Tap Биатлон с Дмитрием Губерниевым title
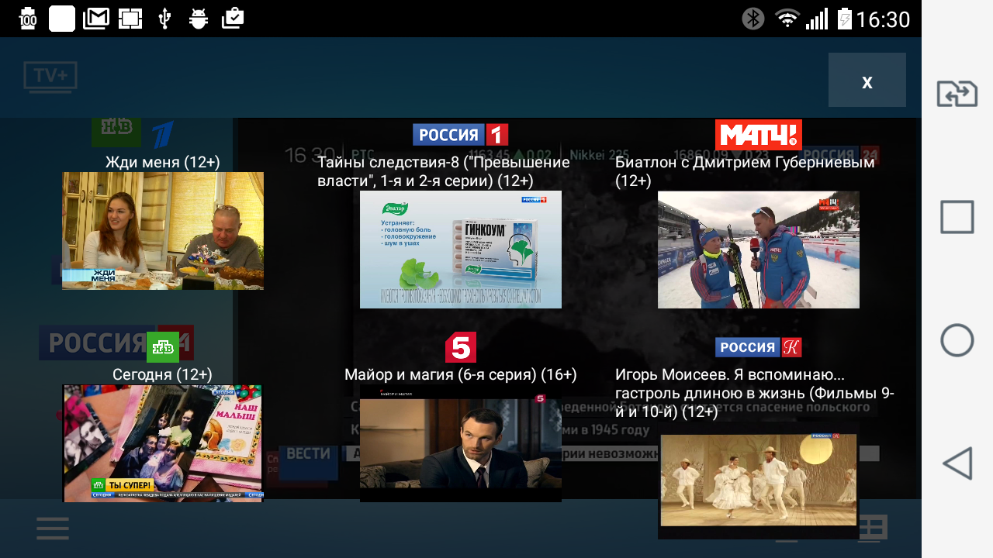Viewport: 993px width, 558px height. coord(745,171)
